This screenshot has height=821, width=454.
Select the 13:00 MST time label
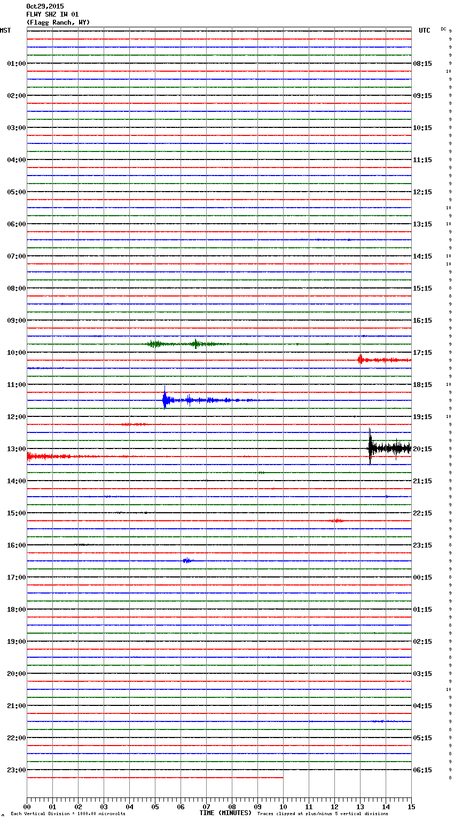click(x=16, y=449)
